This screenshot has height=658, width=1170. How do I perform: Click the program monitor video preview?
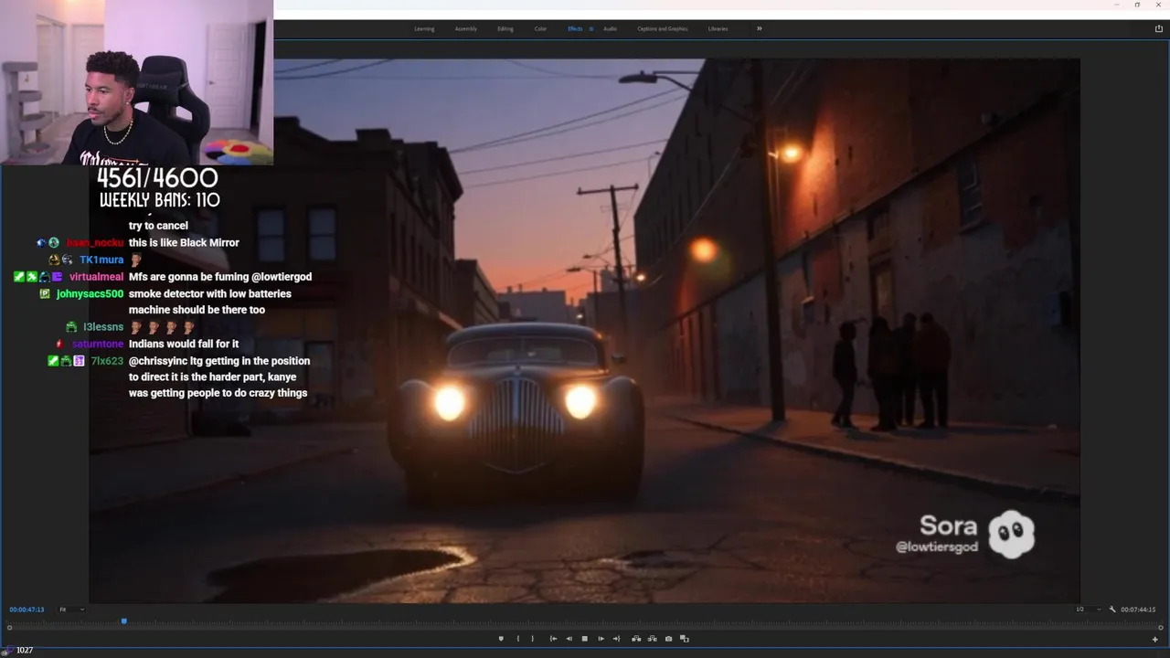pyautogui.click(x=585, y=330)
